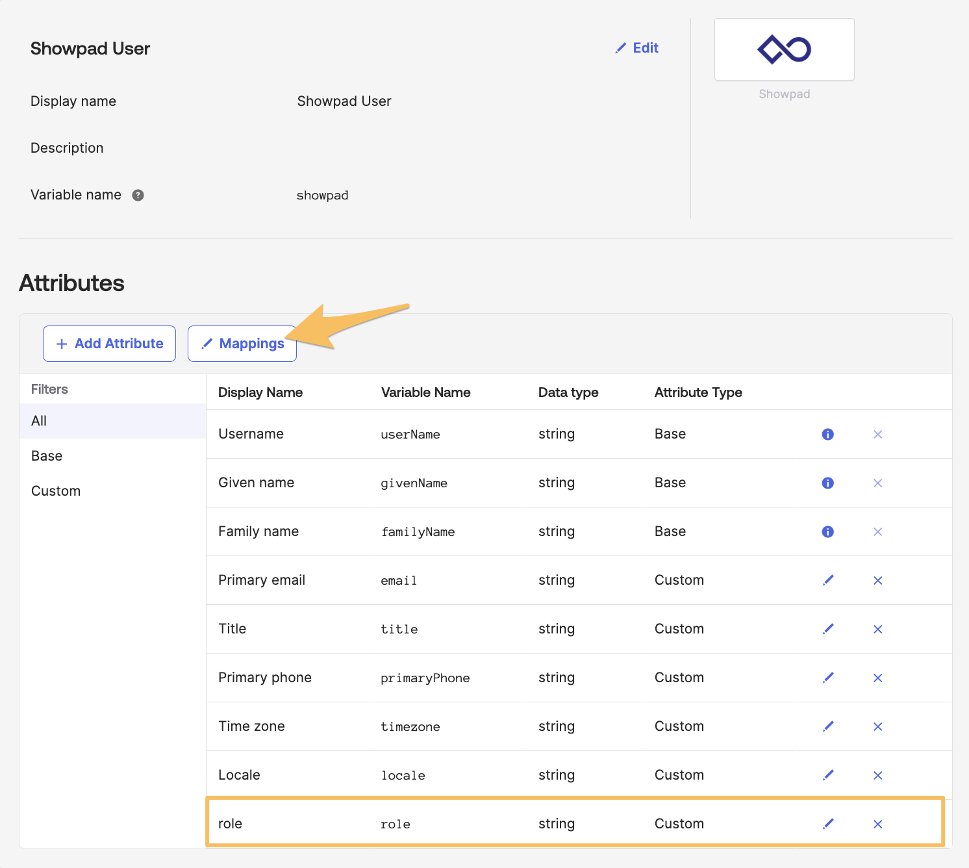Click the Showpad logo thumbnail
Image resolution: width=969 pixels, height=868 pixels.
[x=784, y=49]
